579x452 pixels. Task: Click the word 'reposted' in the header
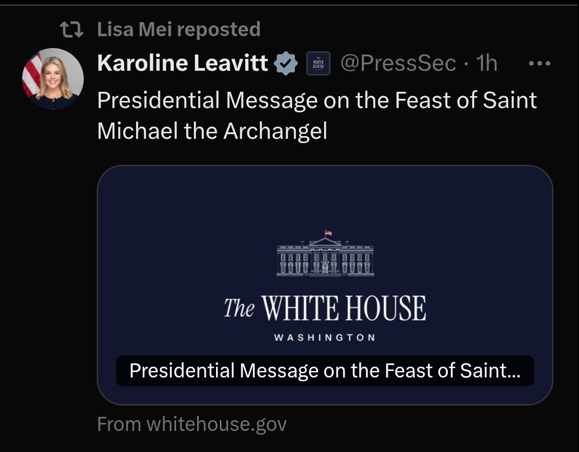click(218, 30)
